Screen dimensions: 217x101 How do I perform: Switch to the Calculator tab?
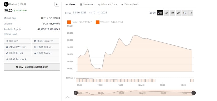point(87,4)
